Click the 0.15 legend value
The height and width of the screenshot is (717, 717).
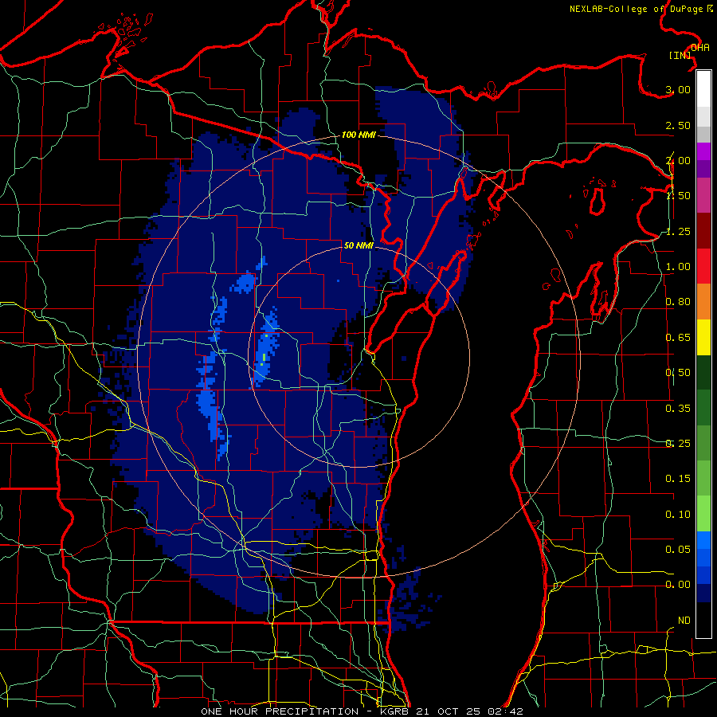point(678,479)
